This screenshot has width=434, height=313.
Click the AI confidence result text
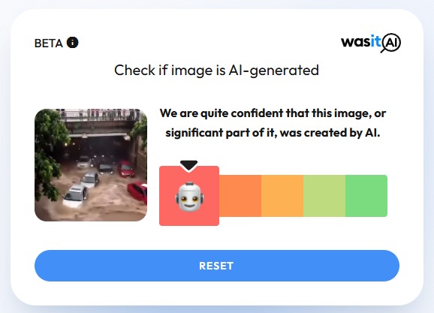[x=273, y=123]
